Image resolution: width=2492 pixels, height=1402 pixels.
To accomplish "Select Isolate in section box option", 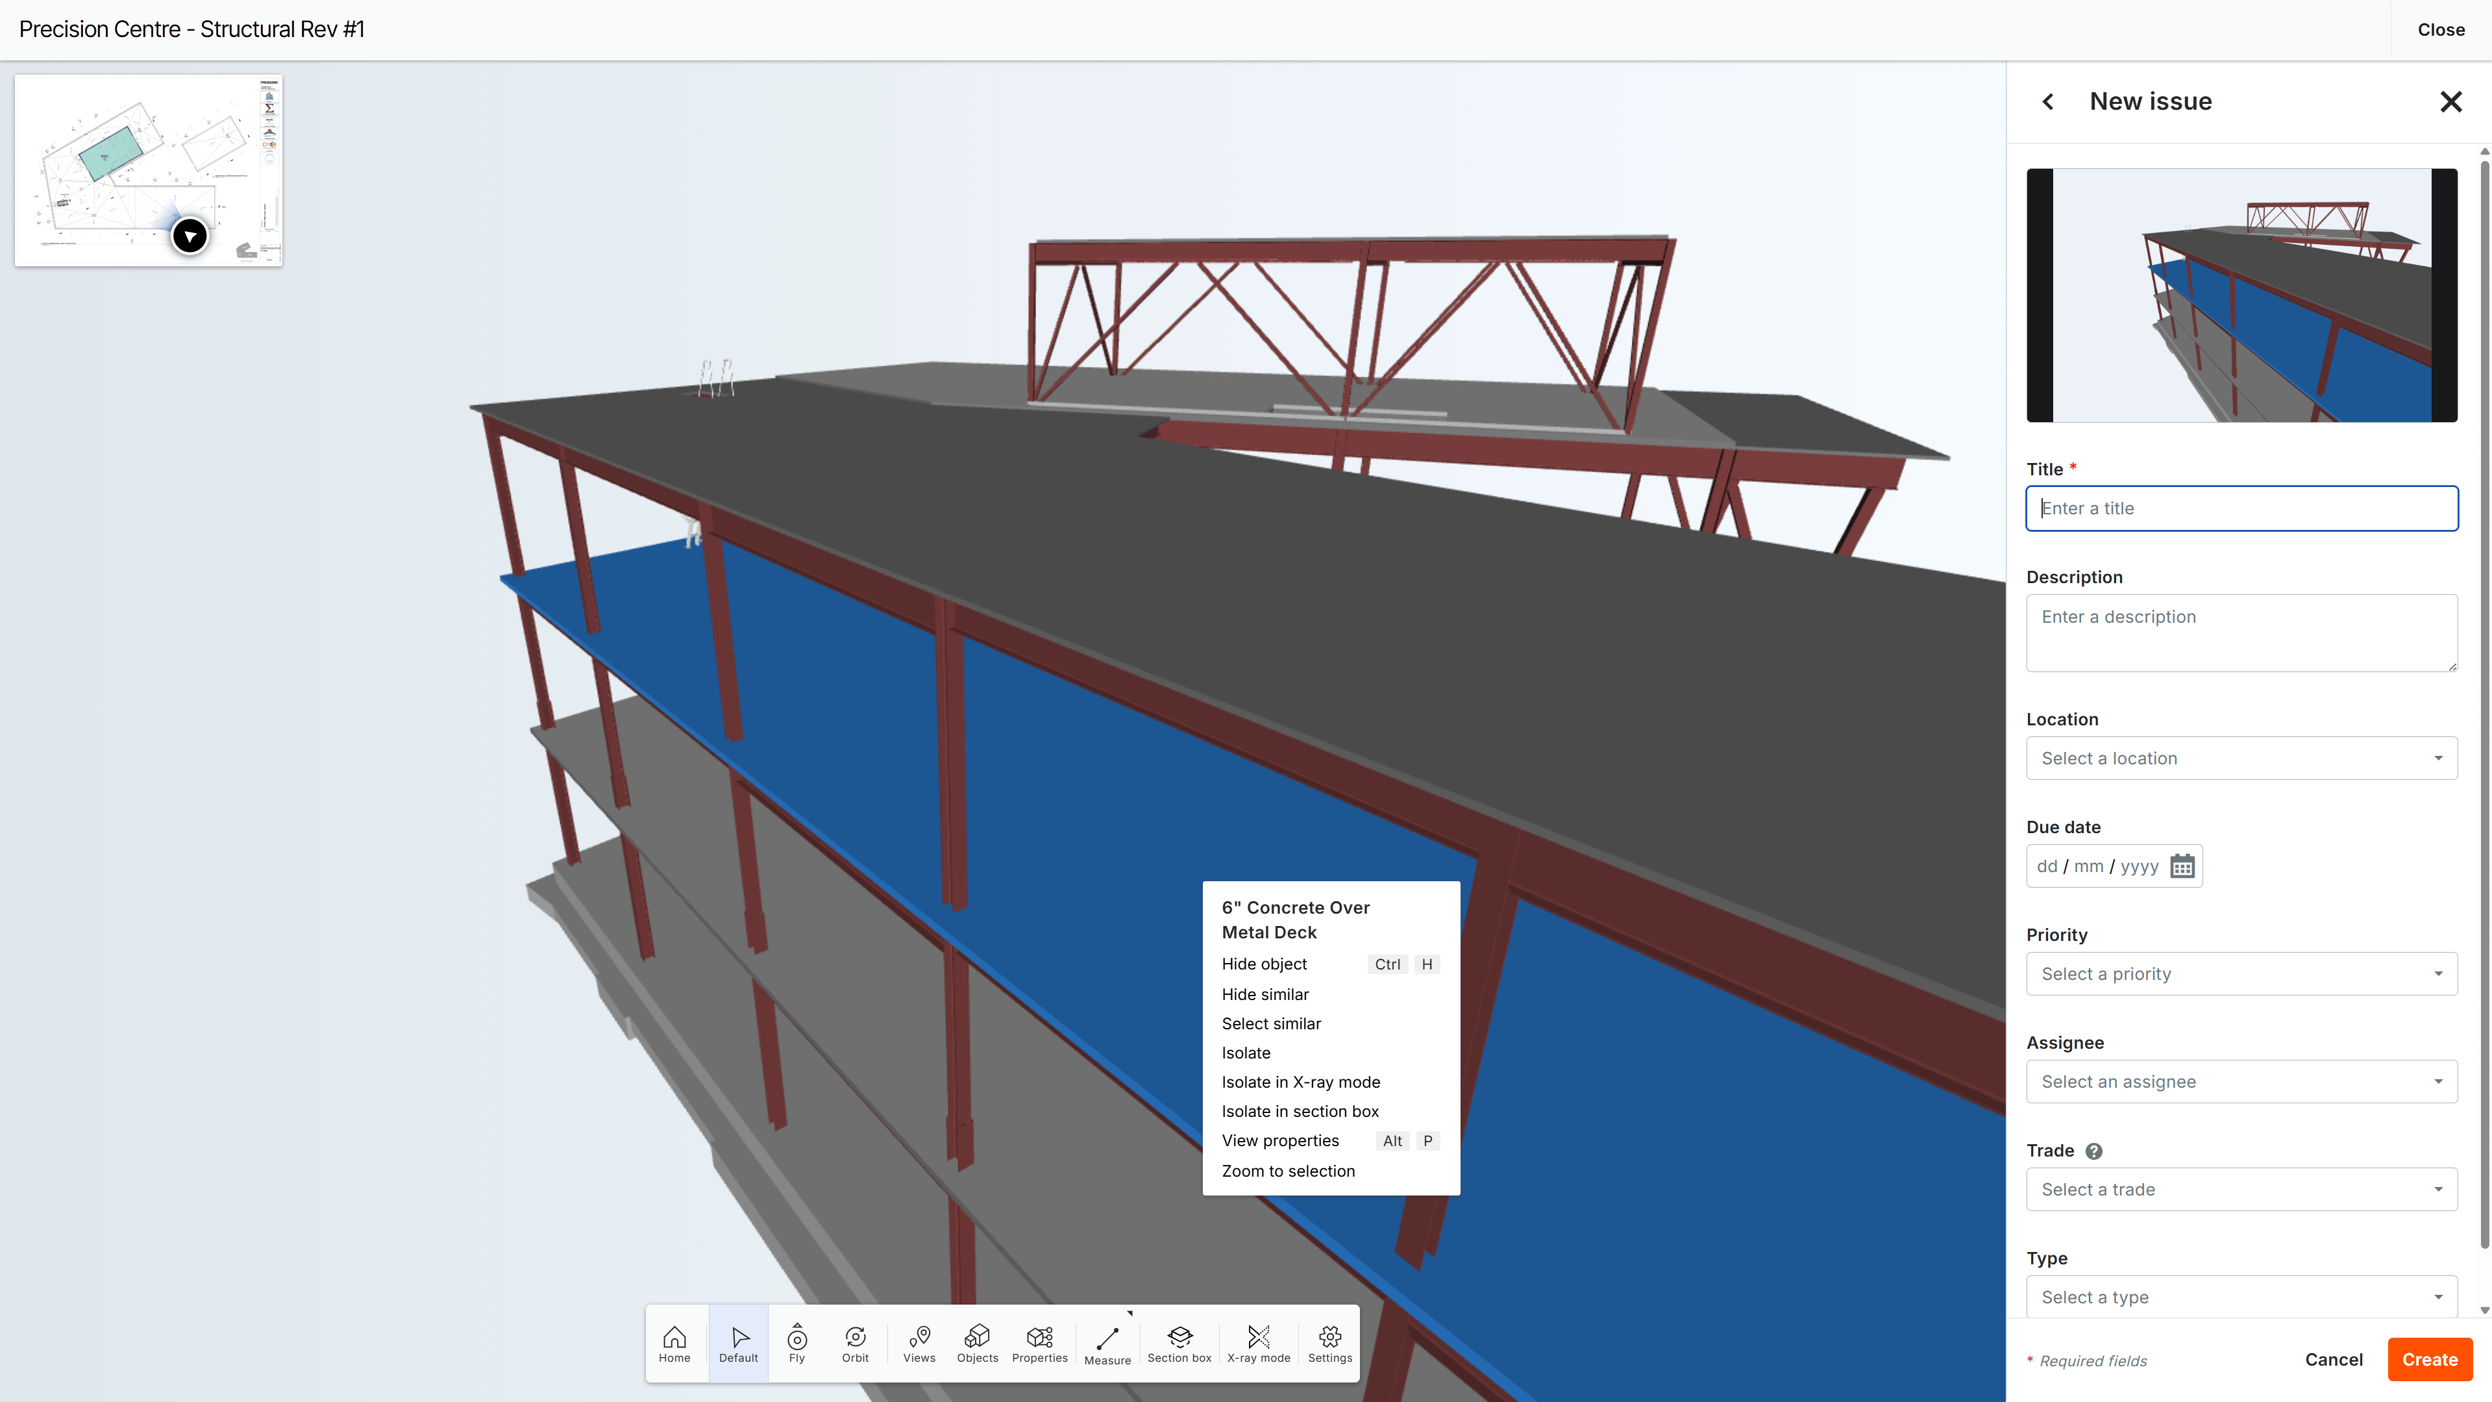I will 1300,1111.
